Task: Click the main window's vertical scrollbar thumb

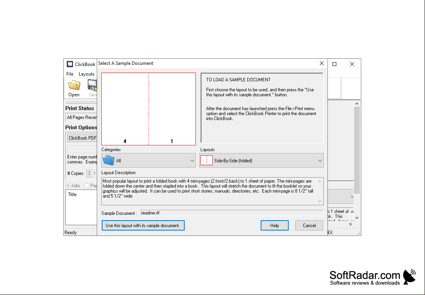Action: [x=357, y=150]
